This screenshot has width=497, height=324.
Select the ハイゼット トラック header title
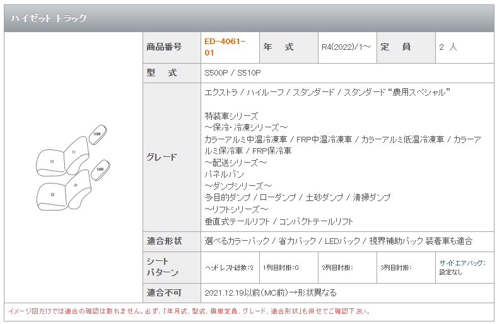point(49,18)
